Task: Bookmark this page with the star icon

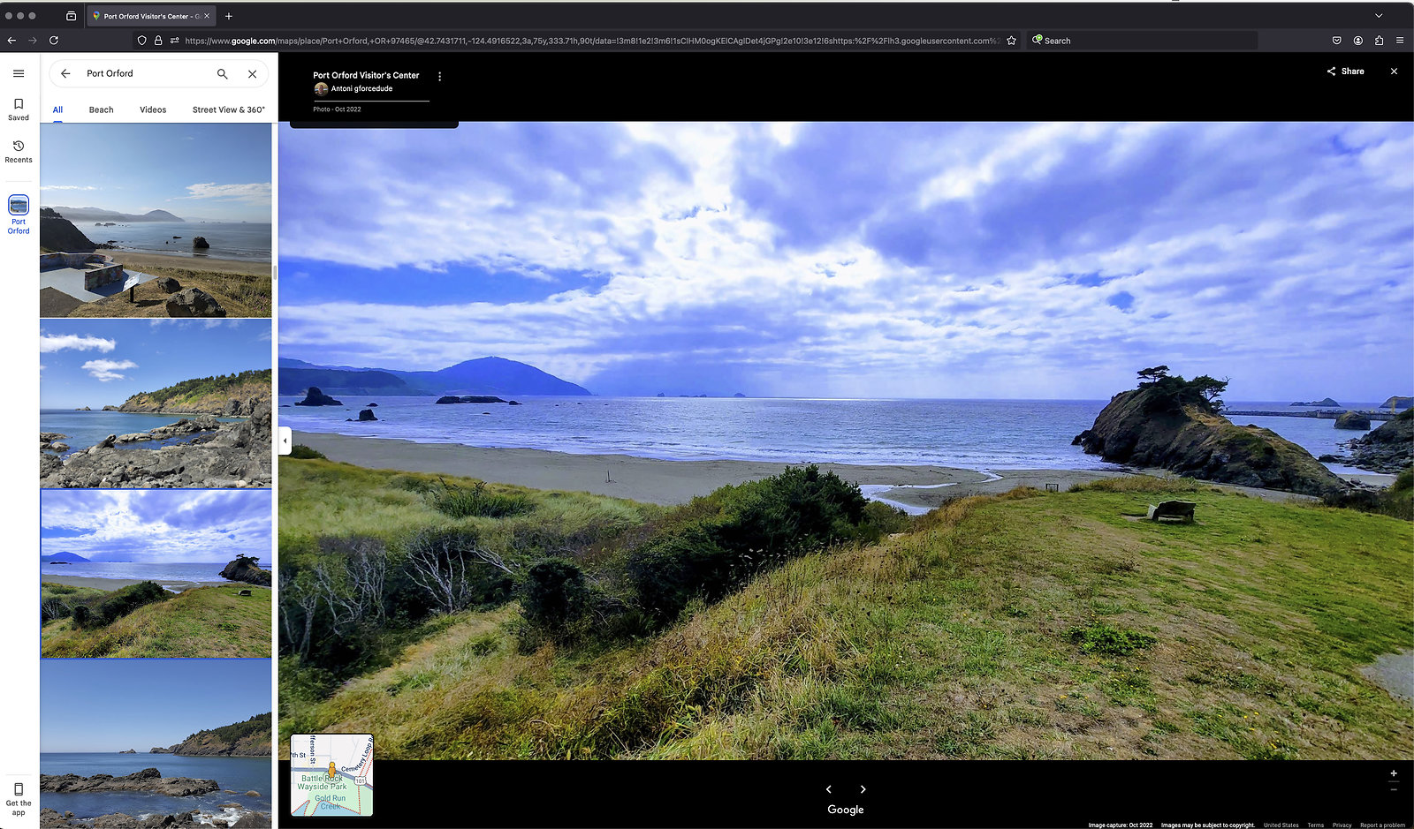Action: pos(1011,41)
